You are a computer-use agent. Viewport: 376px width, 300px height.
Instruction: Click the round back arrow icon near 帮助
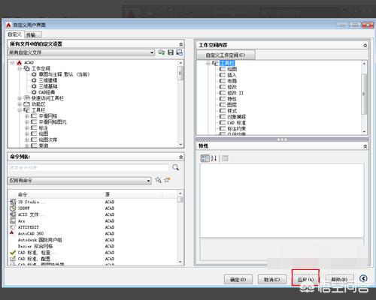point(363,278)
